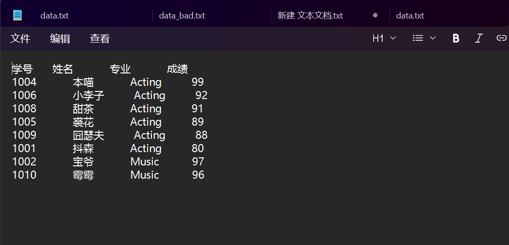Image resolution: width=509 pixels, height=245 pixels.
Task: Expand the H1 heading dropdown
Action: tap(384, 38)
